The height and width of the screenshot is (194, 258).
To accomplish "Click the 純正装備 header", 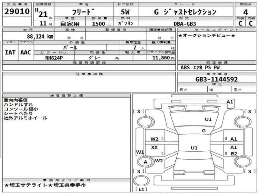I will [217, 63].
